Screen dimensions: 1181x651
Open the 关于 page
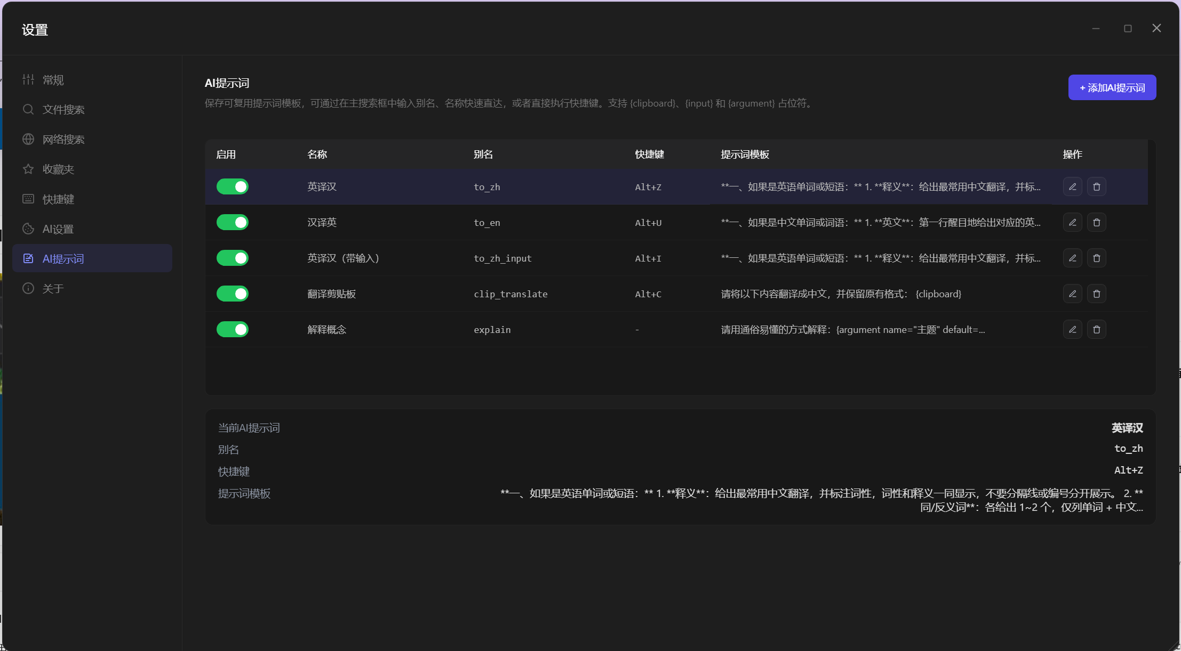[x=92, y=289]
